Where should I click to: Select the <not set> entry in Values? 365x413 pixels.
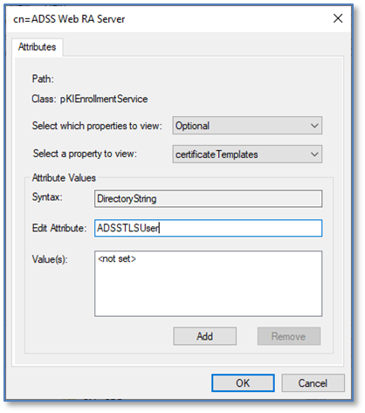pyautogui.click(x=117, y=258)
